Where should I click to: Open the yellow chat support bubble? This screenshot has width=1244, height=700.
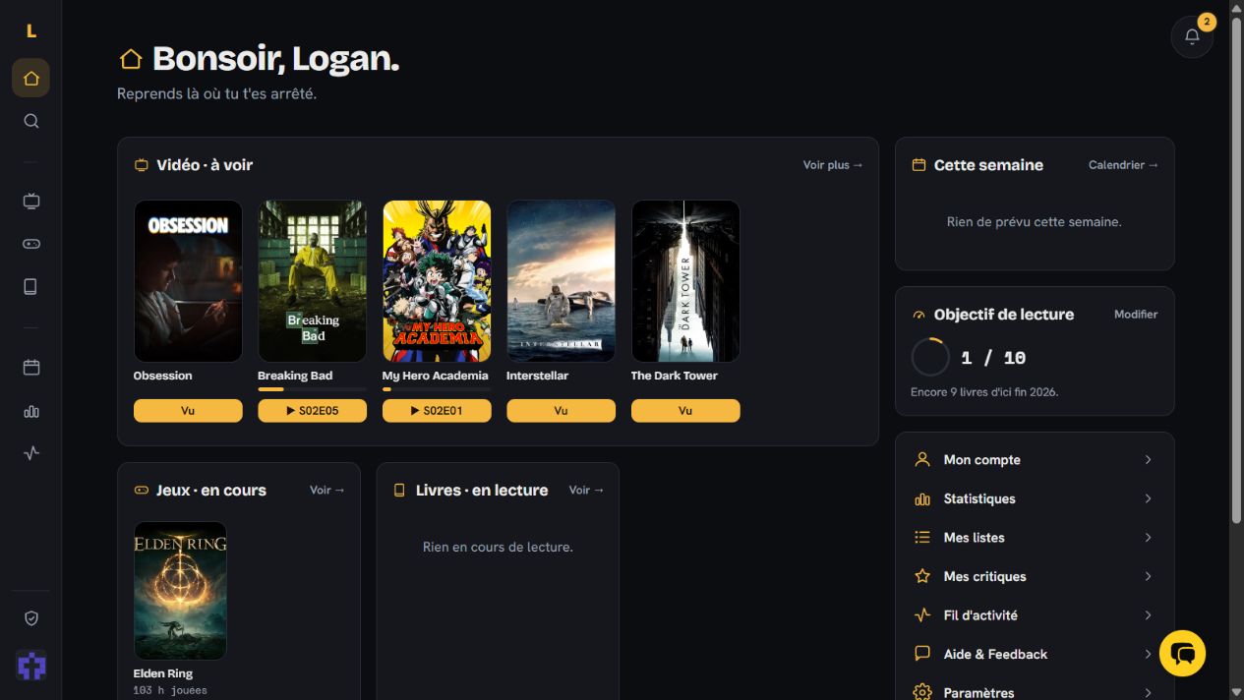(1182, 653)
